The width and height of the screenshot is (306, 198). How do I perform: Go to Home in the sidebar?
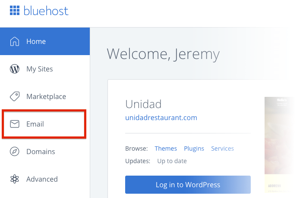[45, 41]
